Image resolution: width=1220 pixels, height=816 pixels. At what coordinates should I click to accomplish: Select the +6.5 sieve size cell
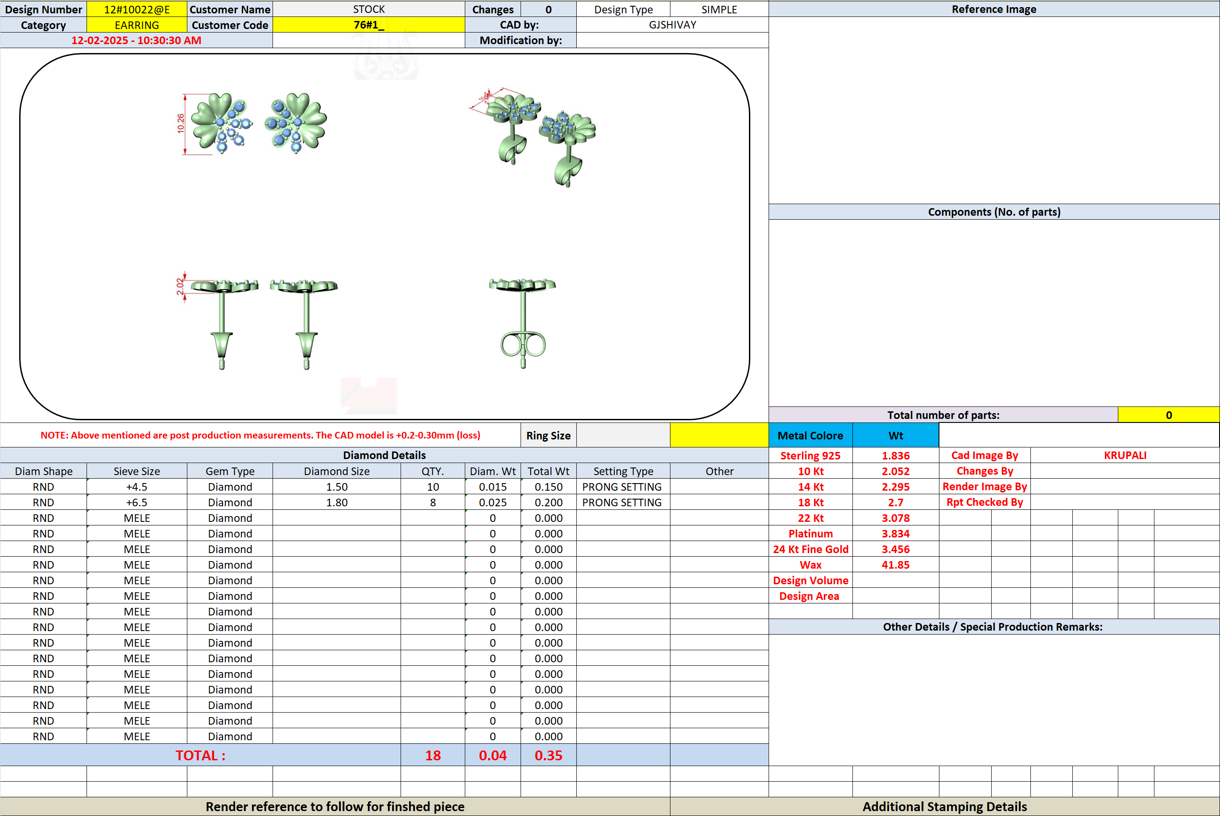136,502
